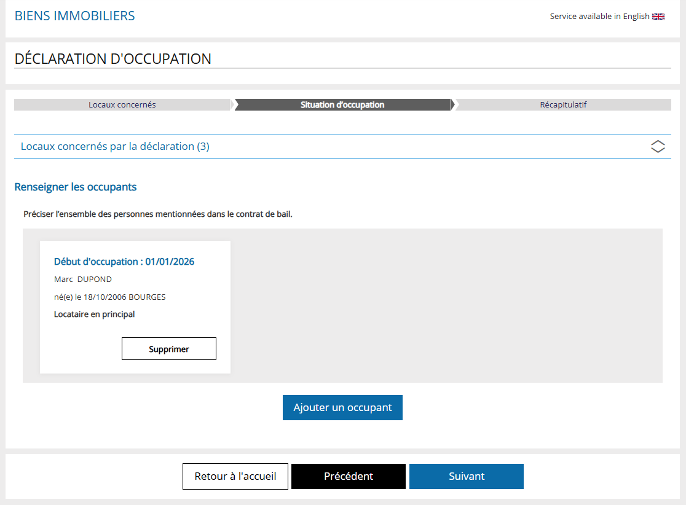Select the Situation d'occupation step
The width and height of the screenshot is (686, 505).
(x=342, y=105)
